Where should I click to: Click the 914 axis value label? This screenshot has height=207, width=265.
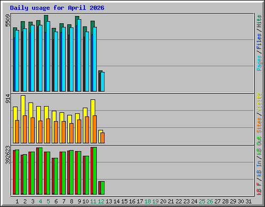click(x=8, y=99)
